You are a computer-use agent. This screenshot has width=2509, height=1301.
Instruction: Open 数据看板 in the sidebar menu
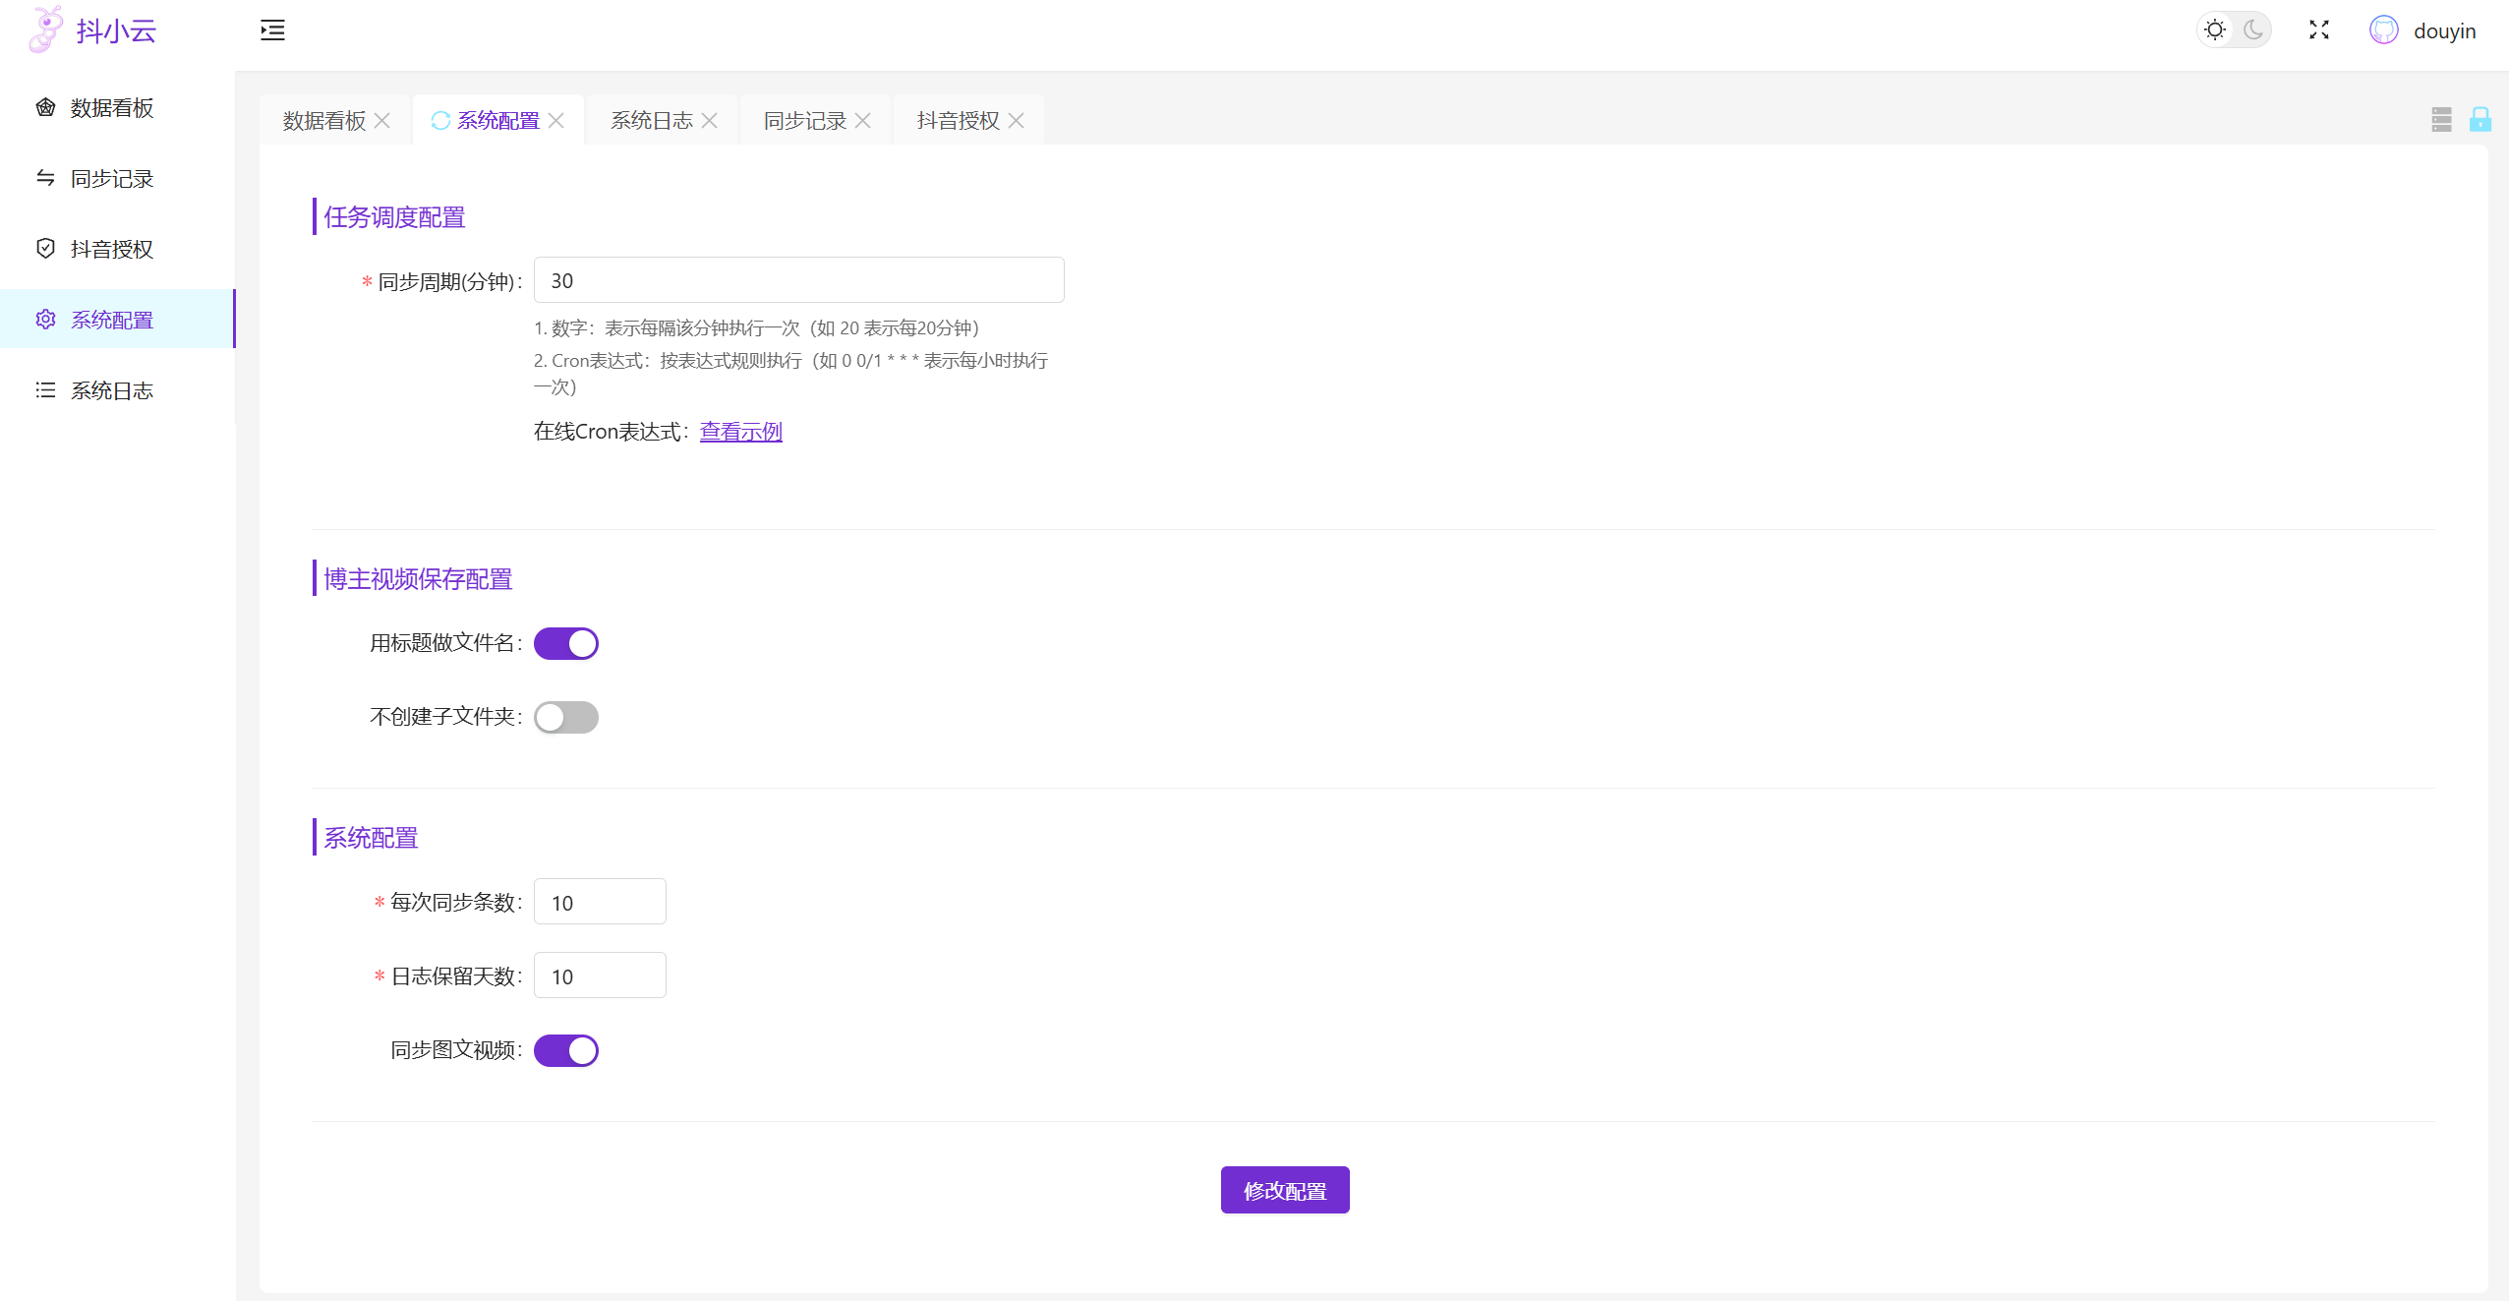(x=117, y=108)
